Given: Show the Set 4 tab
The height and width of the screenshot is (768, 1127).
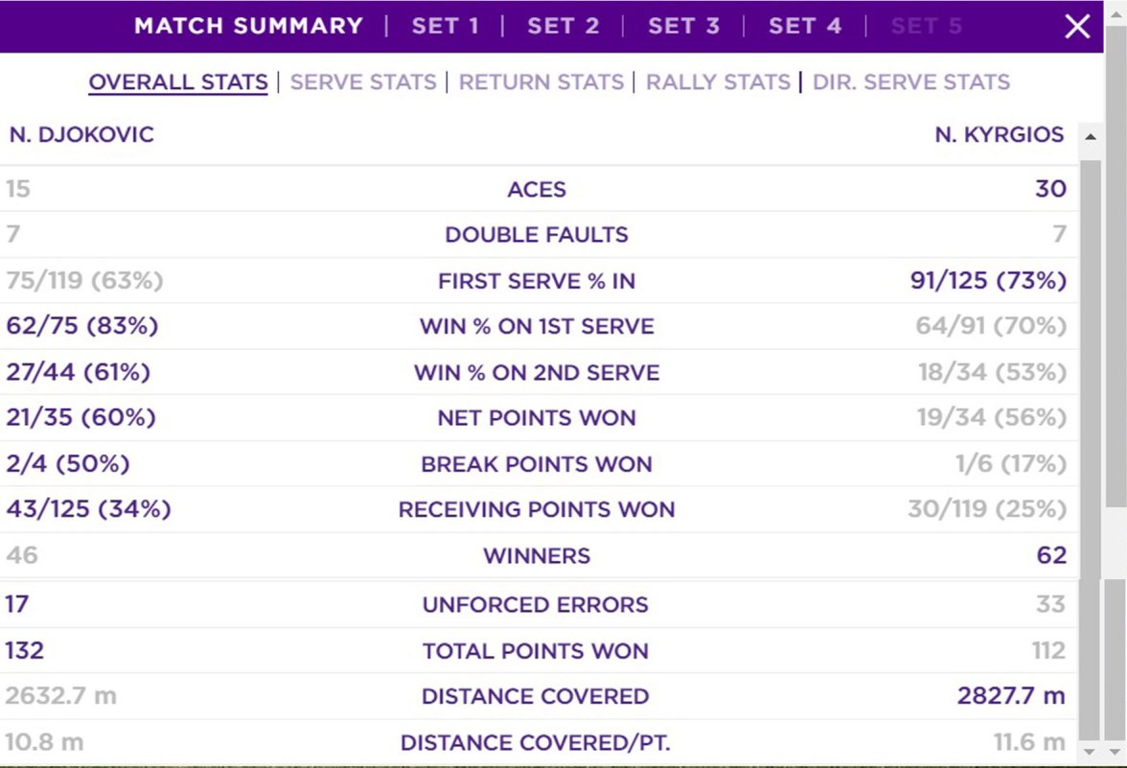Looking at the screenshot, I should pos(804,26).
